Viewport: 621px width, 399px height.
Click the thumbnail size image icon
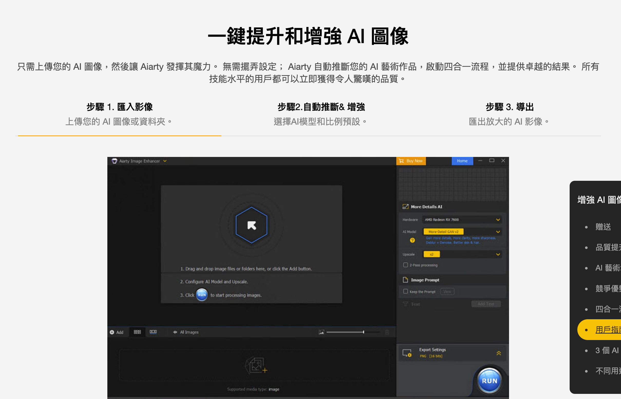pos(321,332)
